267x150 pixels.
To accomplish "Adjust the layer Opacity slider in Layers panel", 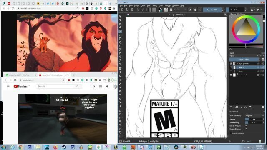I will (x=244, y=60).
